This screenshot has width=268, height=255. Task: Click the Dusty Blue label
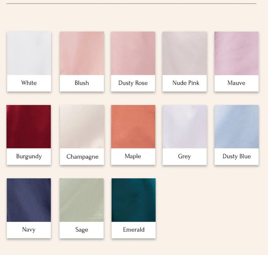click(237, 157)
